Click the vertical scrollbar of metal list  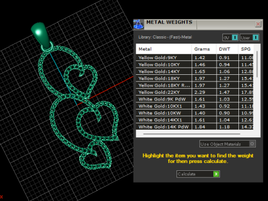pyautogui.click(x=257, y=64)
